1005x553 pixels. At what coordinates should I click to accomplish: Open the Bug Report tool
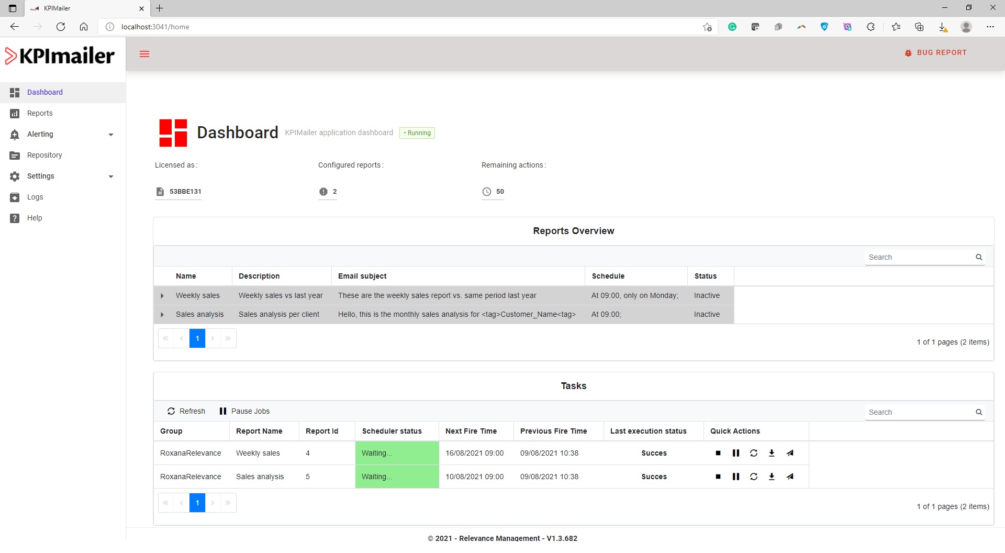pyautogui.click(x=936, y=52)
